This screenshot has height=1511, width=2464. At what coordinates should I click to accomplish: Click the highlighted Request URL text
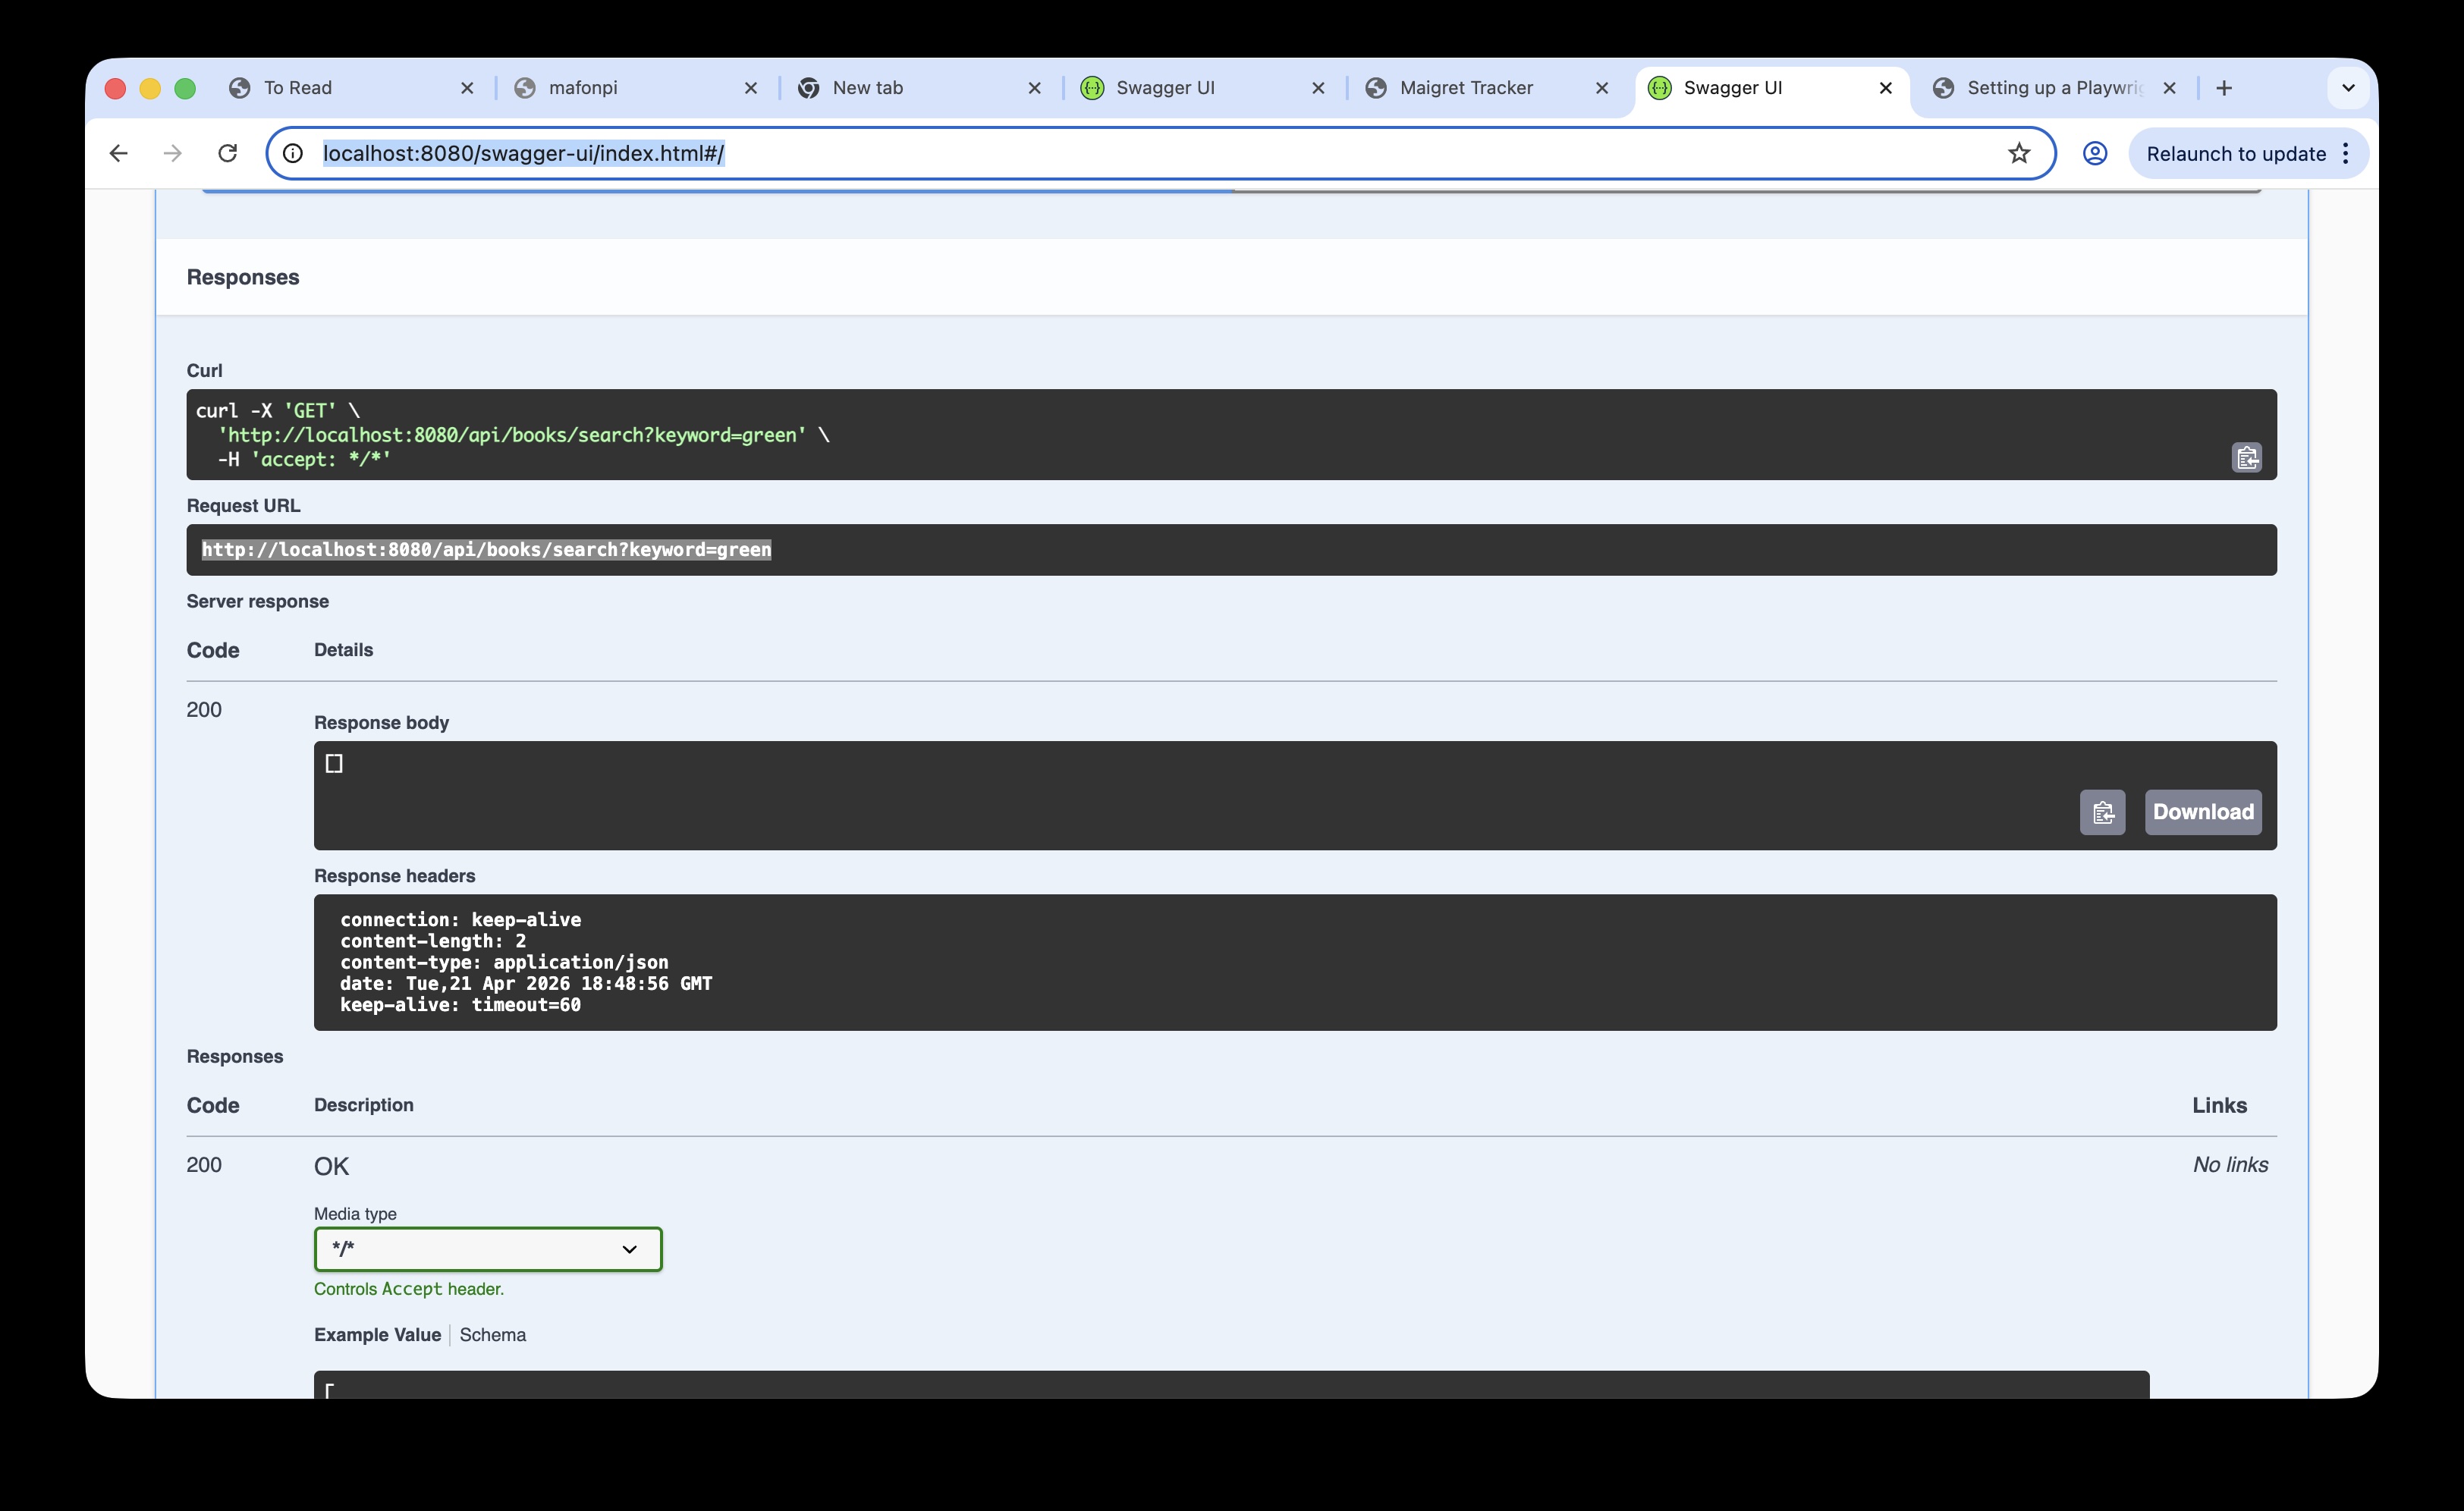click(x=486, y=550)
